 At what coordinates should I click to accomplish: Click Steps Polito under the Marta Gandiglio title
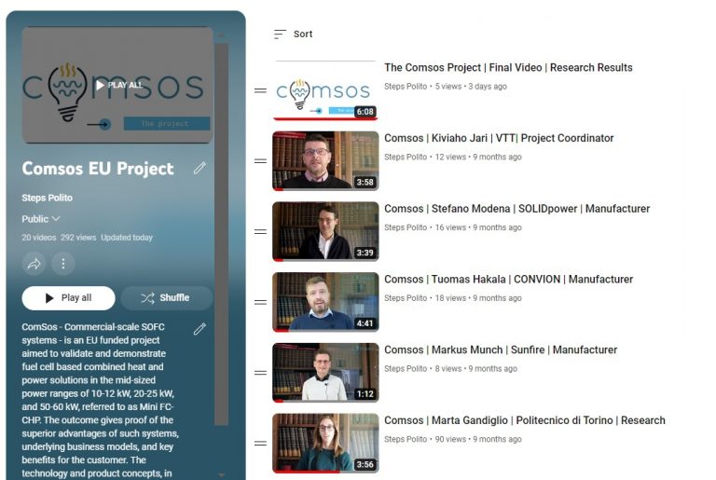tap(406, 439)
